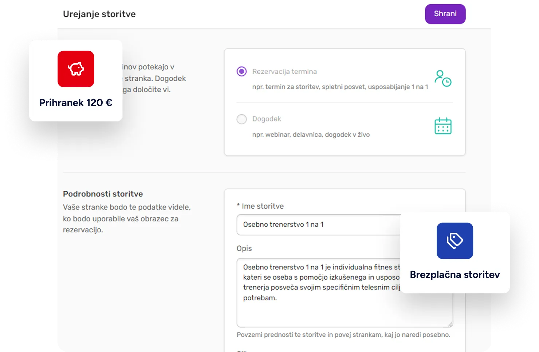Click the 'Opis' field label
This screenshot has height=352, width=539.
coord(244,248)
